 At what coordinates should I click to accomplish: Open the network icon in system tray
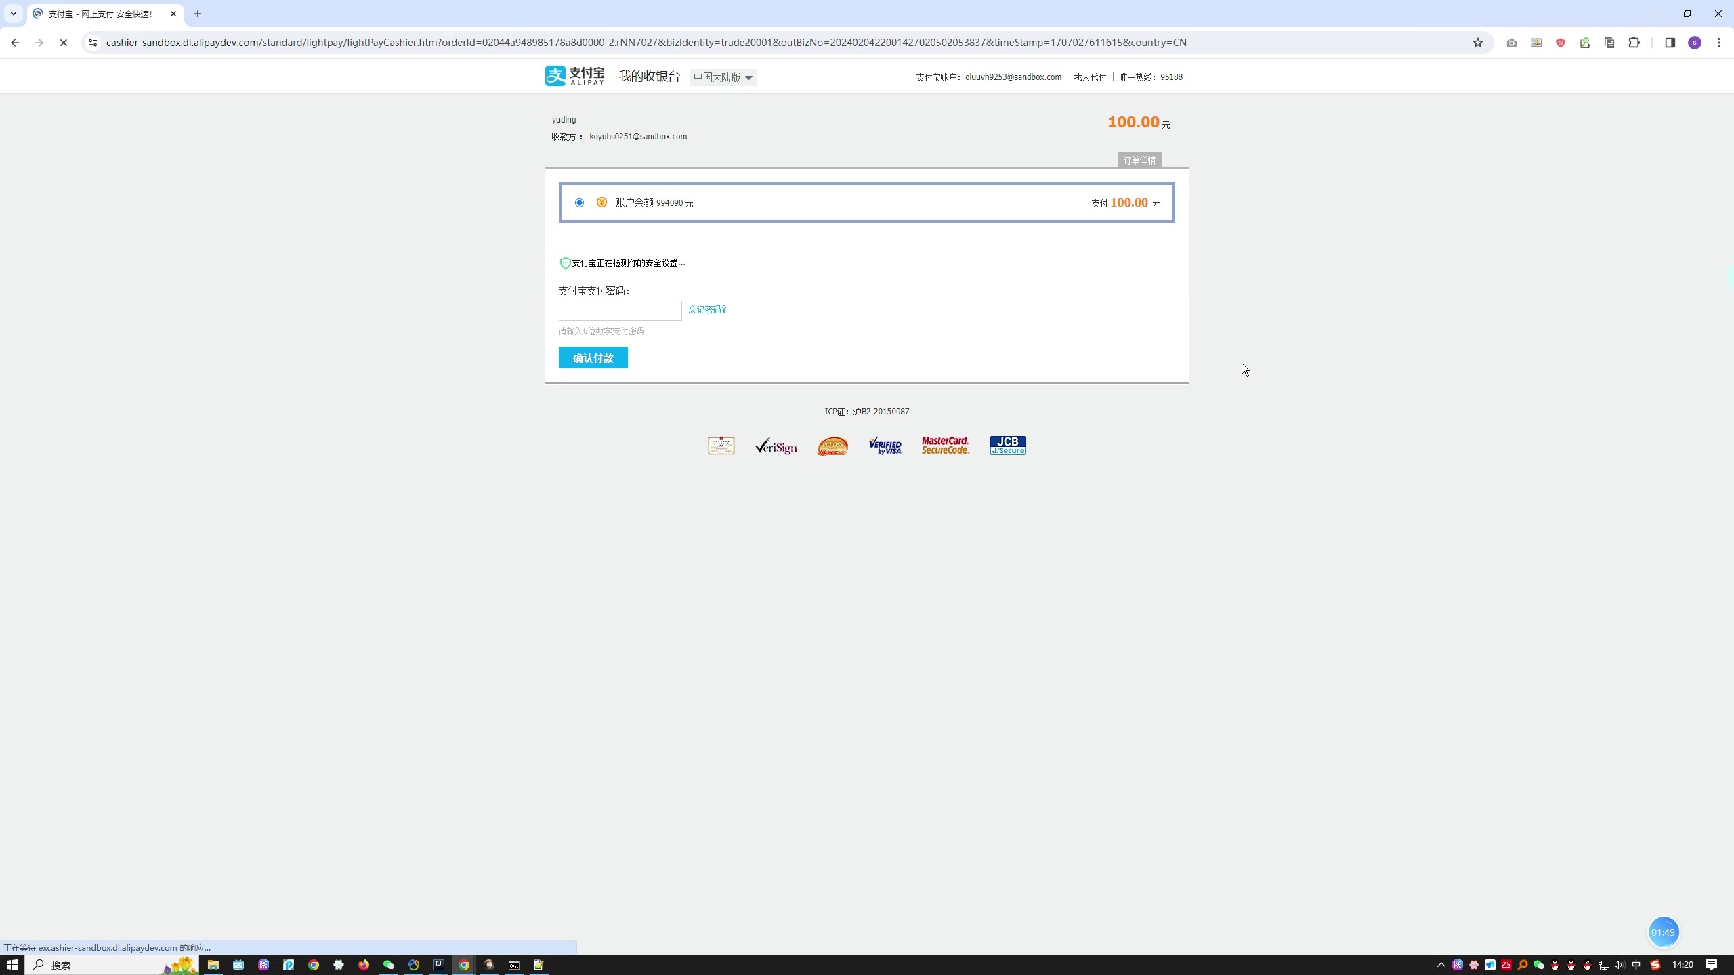coord(1604,965)
